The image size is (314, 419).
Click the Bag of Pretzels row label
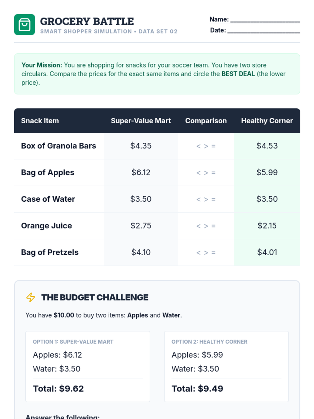50,252
